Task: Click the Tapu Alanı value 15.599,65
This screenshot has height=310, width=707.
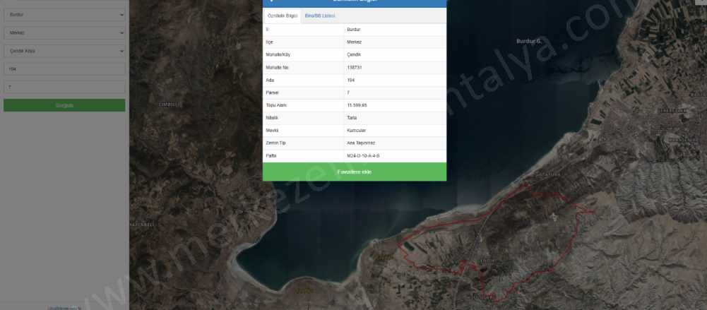Action: (357, 105)
